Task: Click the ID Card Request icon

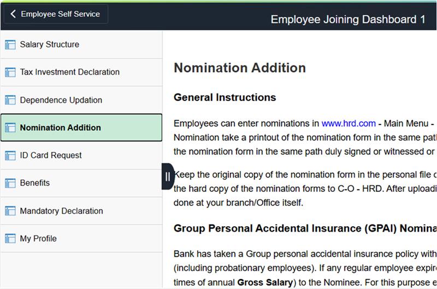Action: [x=10, y=156]
